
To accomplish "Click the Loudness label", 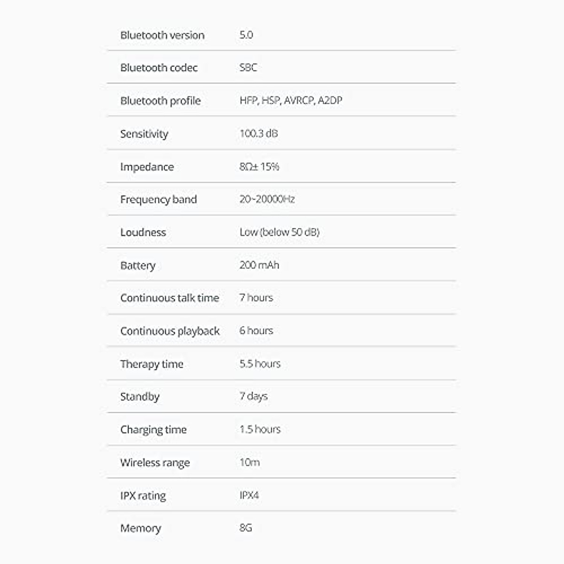I will coord(143,232).
